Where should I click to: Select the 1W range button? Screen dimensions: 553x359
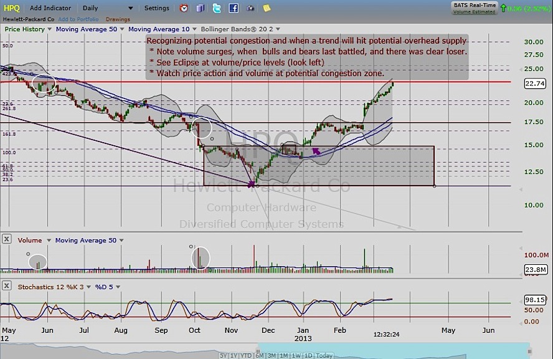296,355
